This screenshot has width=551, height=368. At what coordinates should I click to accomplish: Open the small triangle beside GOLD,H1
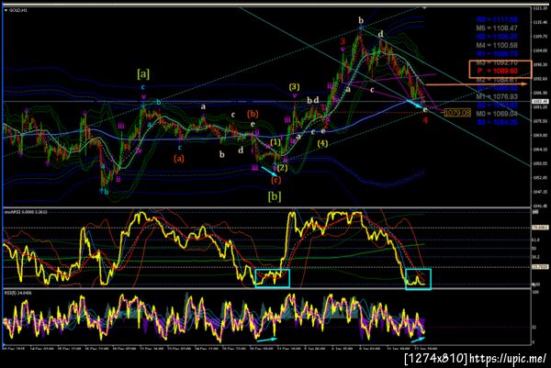click(x=6, y=10)
